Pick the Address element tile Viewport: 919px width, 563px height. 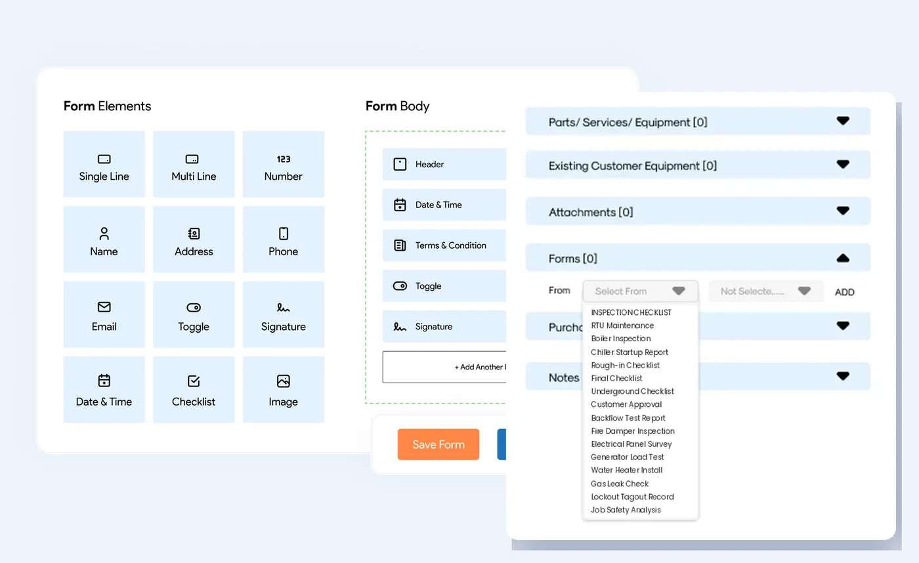click(194, 240)
